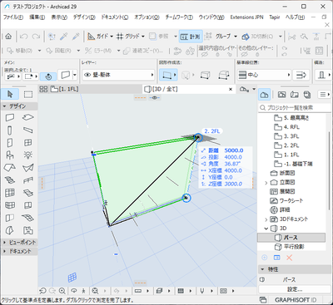Click the zoom-in magnifier in the bottom bar
This screenshot has width=333, height=305.
pos(62,291)
